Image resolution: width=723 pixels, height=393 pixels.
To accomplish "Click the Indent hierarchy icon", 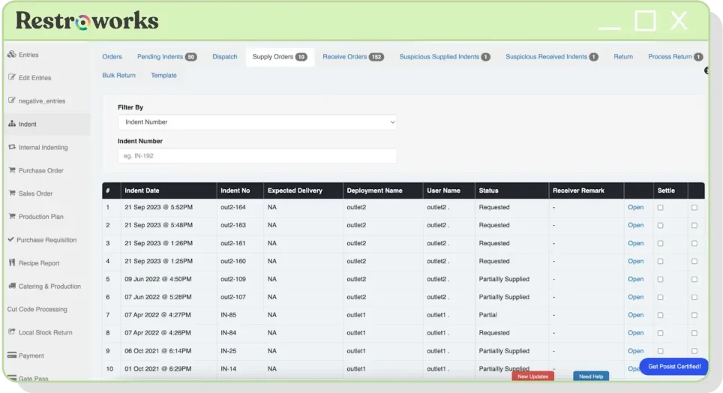I will coord(12,124).
